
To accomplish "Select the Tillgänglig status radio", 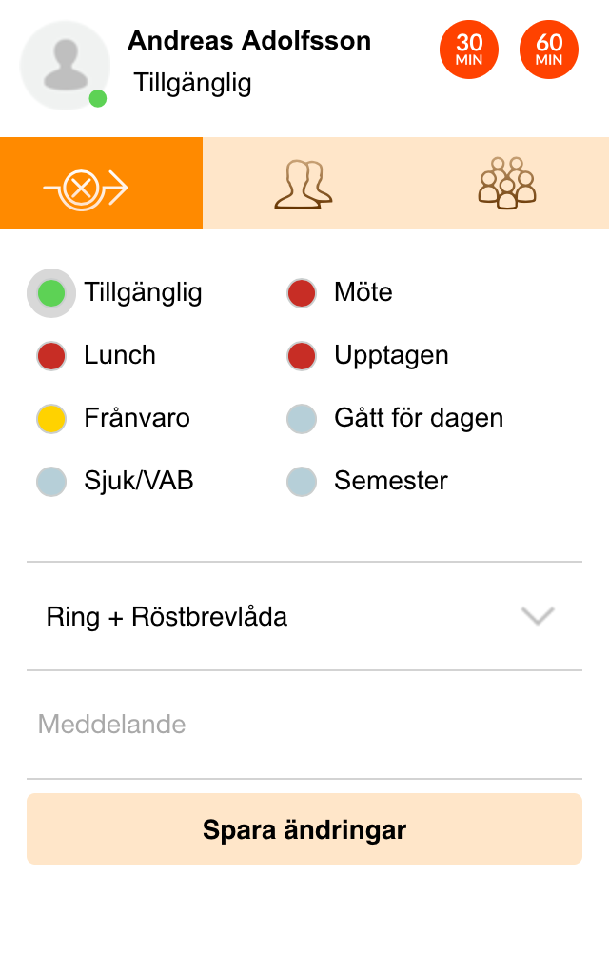I will coord(51,293).
